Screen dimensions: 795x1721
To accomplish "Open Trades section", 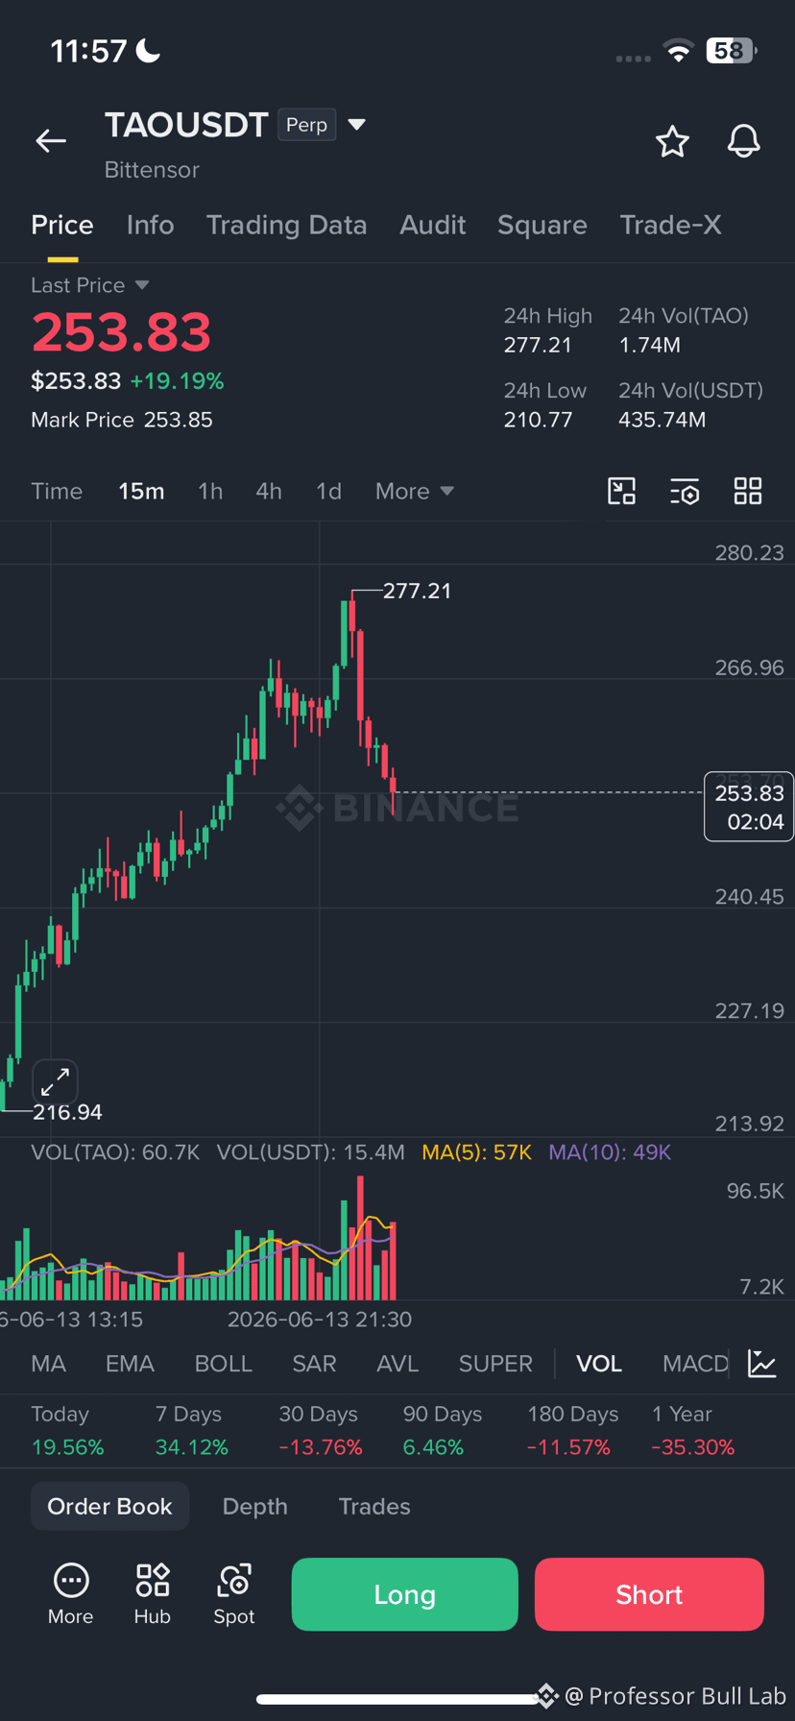I will coord(374,1506).
